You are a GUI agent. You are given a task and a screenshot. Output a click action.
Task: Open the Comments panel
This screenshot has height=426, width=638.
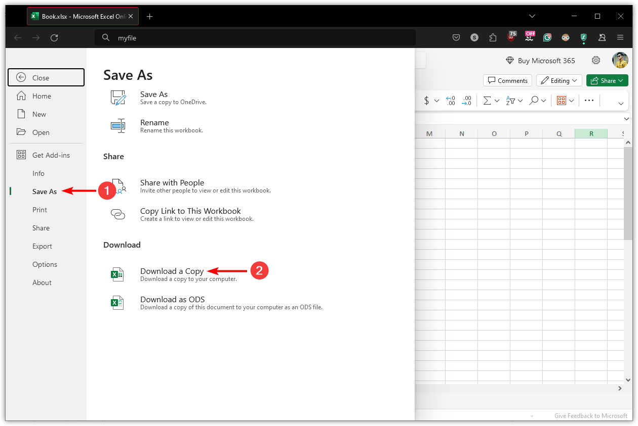(507, 80)
